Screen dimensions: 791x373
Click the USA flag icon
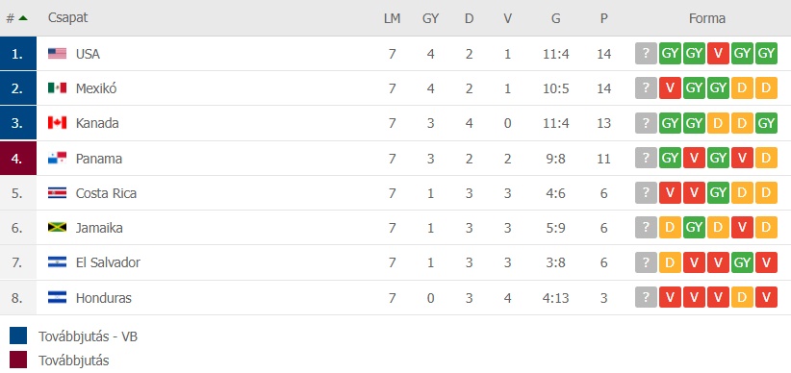pos(57,54)
